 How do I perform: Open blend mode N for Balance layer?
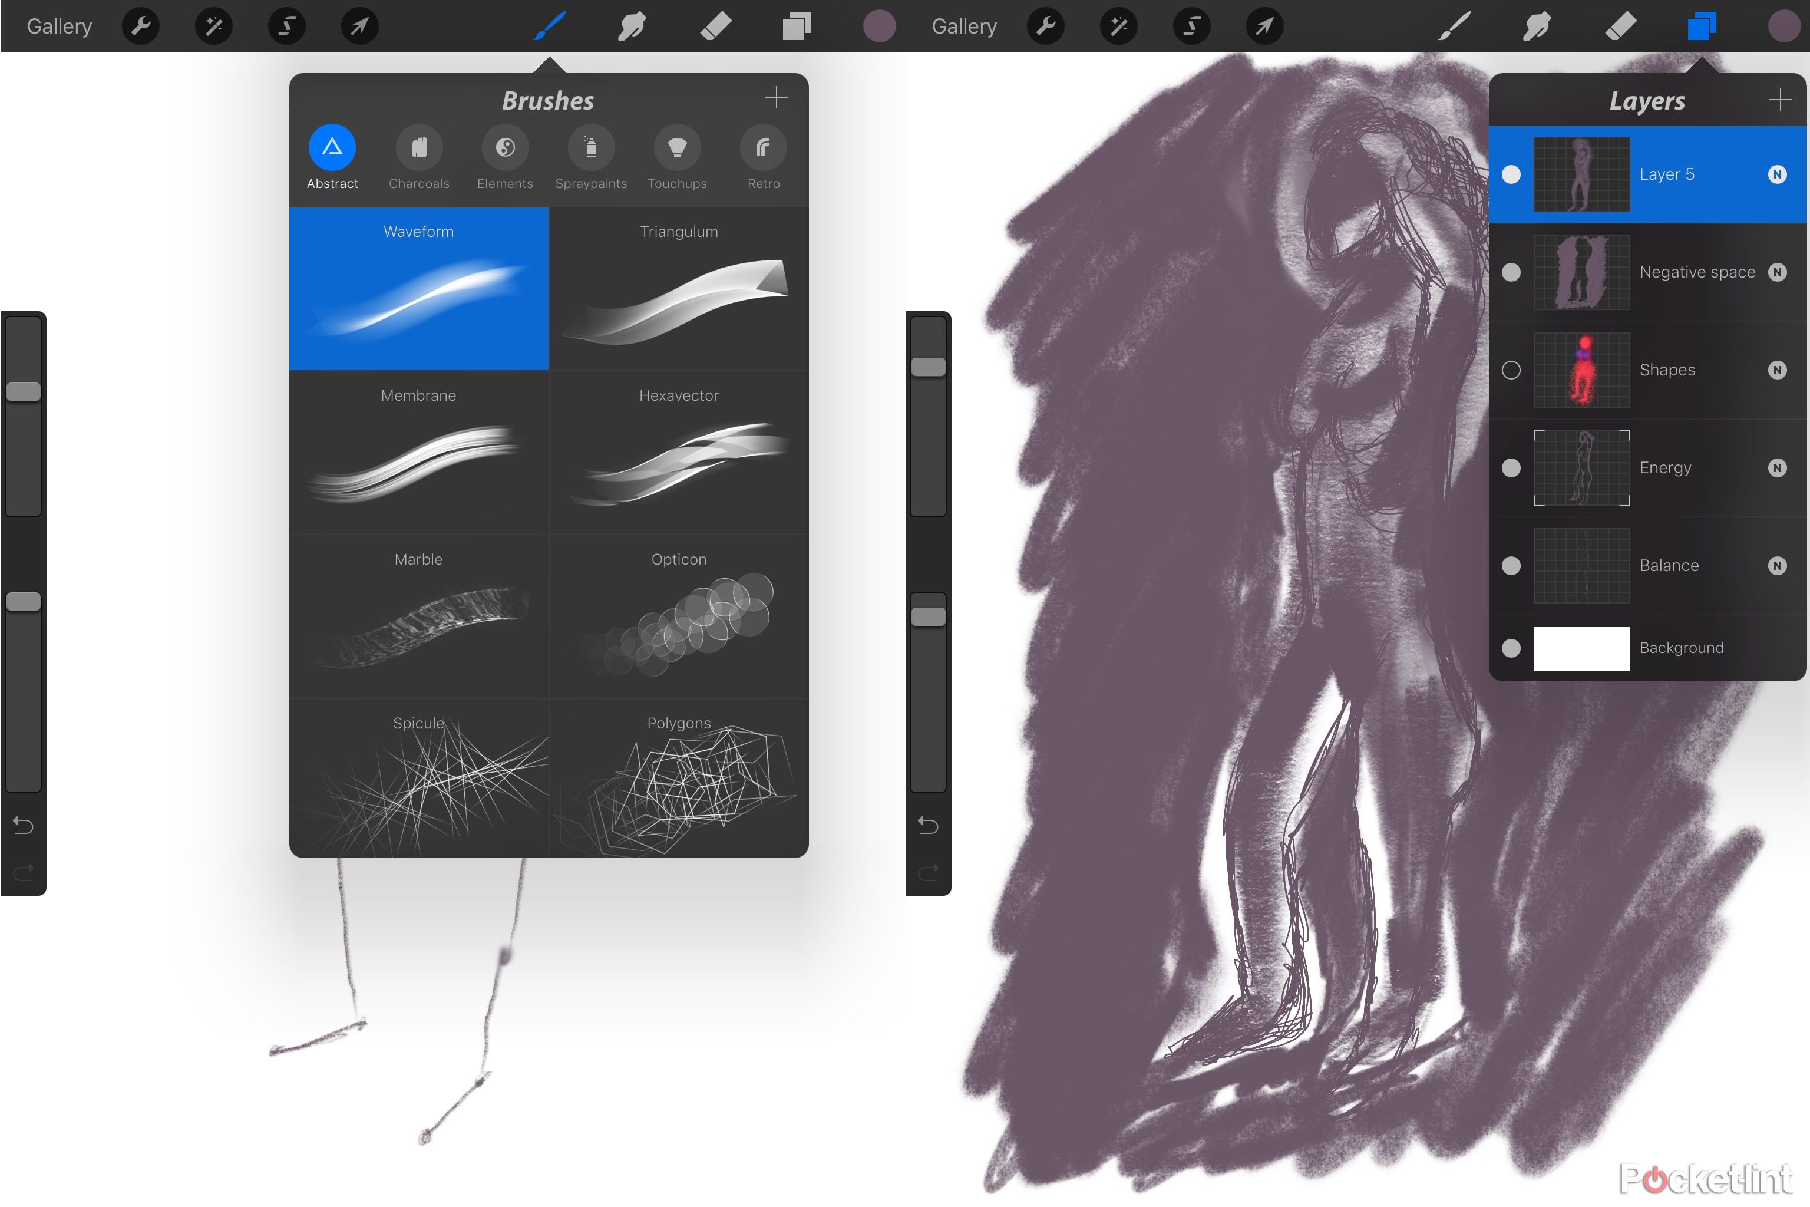pos(1777,566)
